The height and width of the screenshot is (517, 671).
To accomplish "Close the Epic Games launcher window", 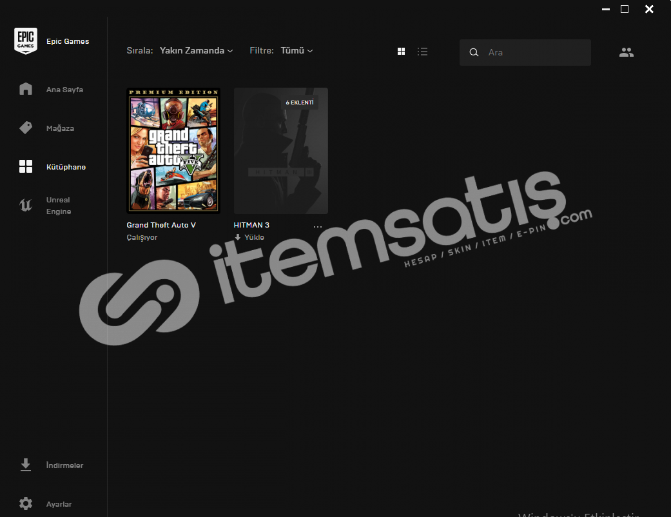I will (x=649, y=9).
